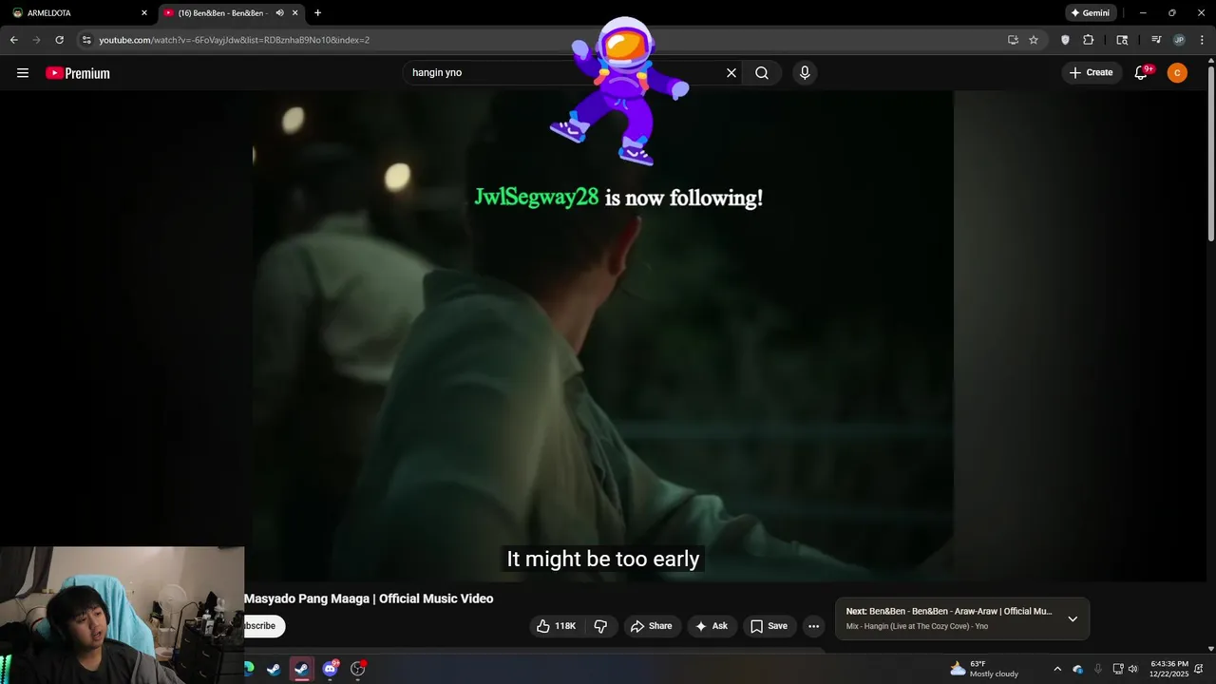The height and width of the screenshot is (684, 1216).
Task: Click the video title Masyado Pang Maaga
Action: coord(369,598)
